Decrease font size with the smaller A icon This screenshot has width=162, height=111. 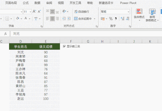pos(39,11)
